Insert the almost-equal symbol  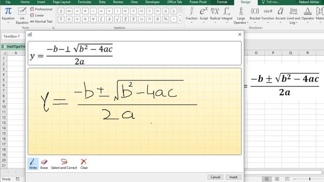pyautogui.click(x=77, y=19)
